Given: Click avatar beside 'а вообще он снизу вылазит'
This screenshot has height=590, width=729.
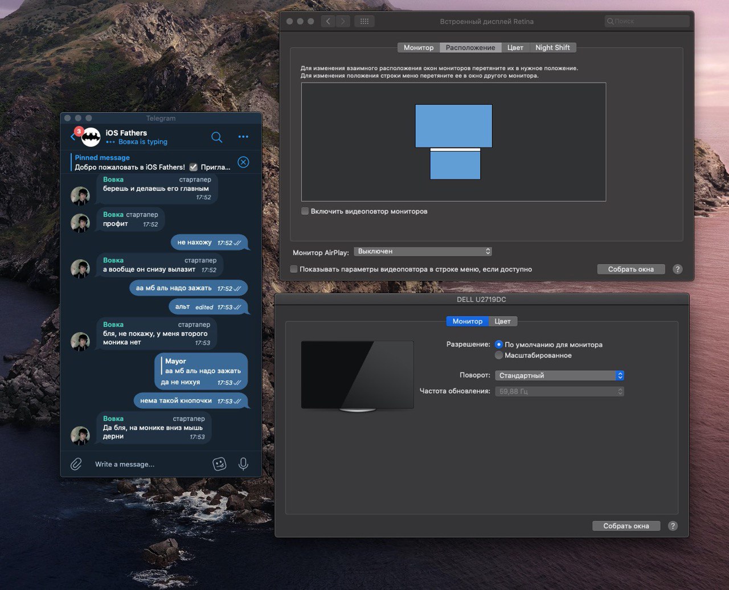Looking at the screenshot, I should tap(80, 269).
